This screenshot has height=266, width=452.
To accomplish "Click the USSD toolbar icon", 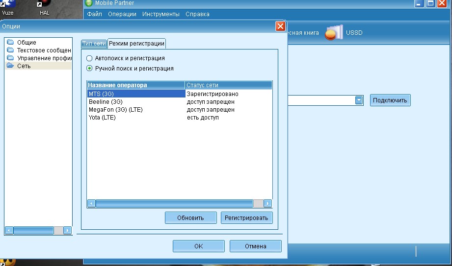I will click(334, 33).
